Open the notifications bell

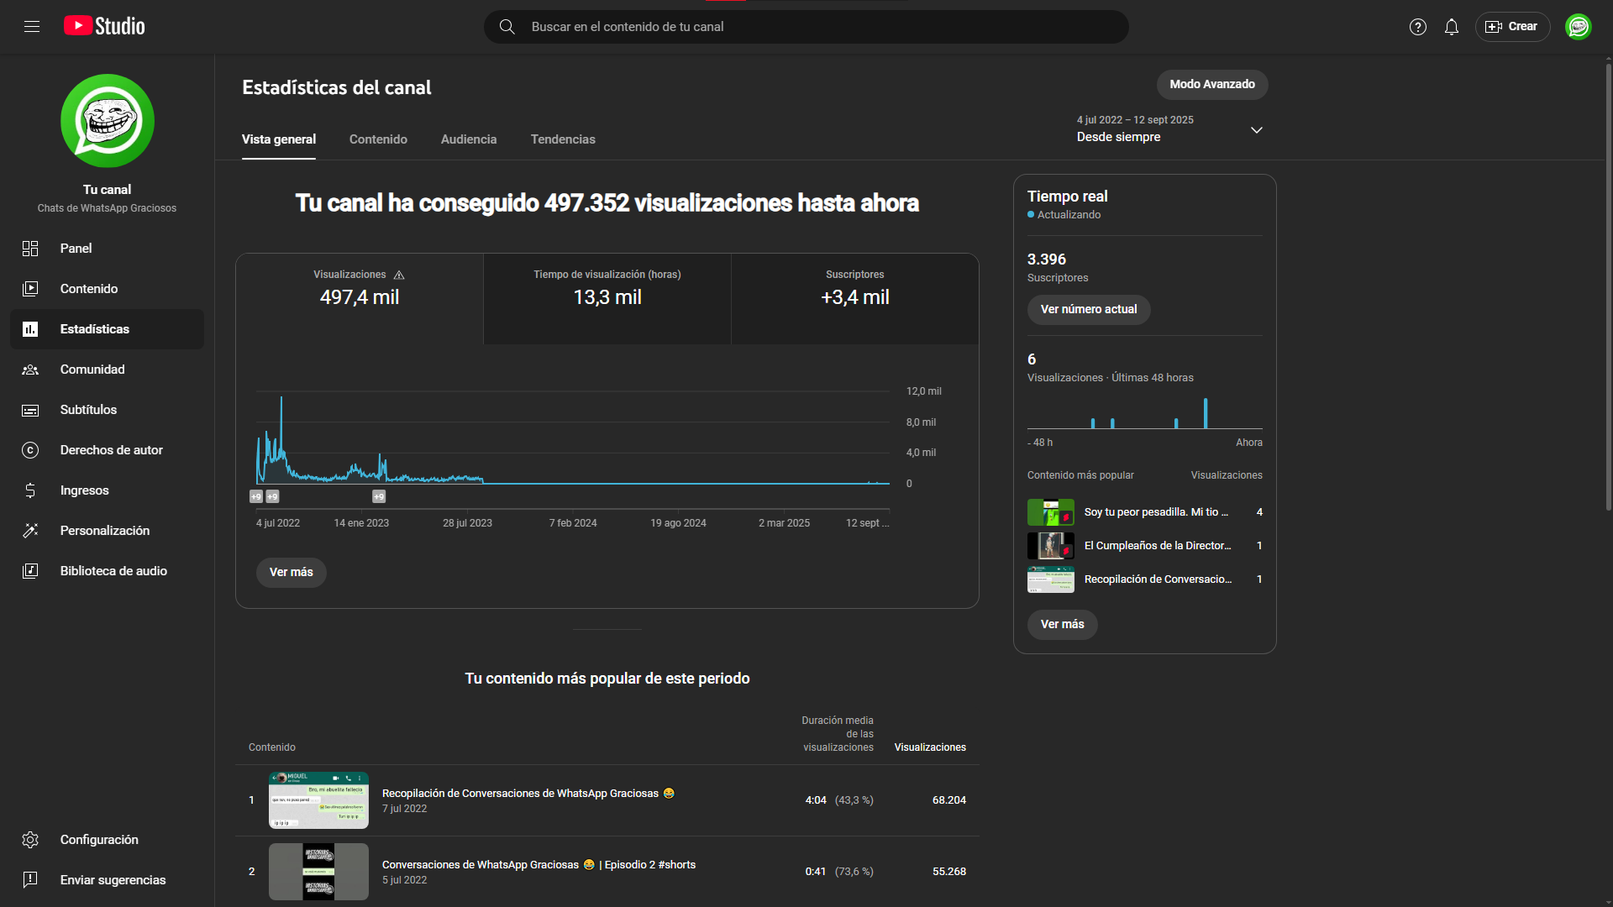pyautogui.click(x=1452, y=27)
